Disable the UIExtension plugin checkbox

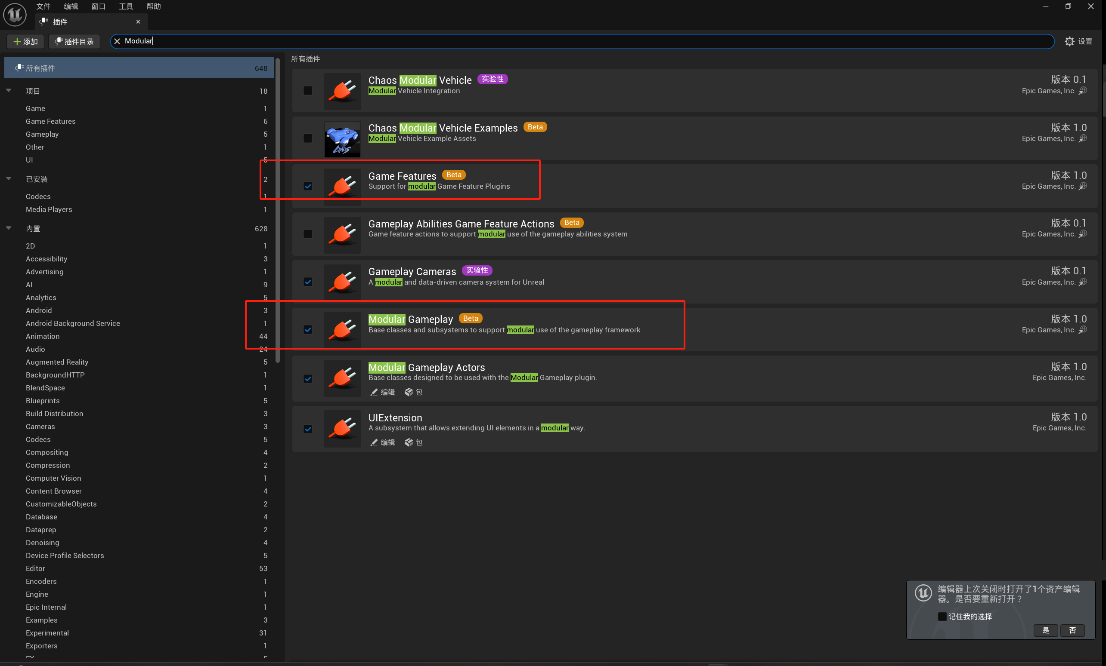pos(307,429)
